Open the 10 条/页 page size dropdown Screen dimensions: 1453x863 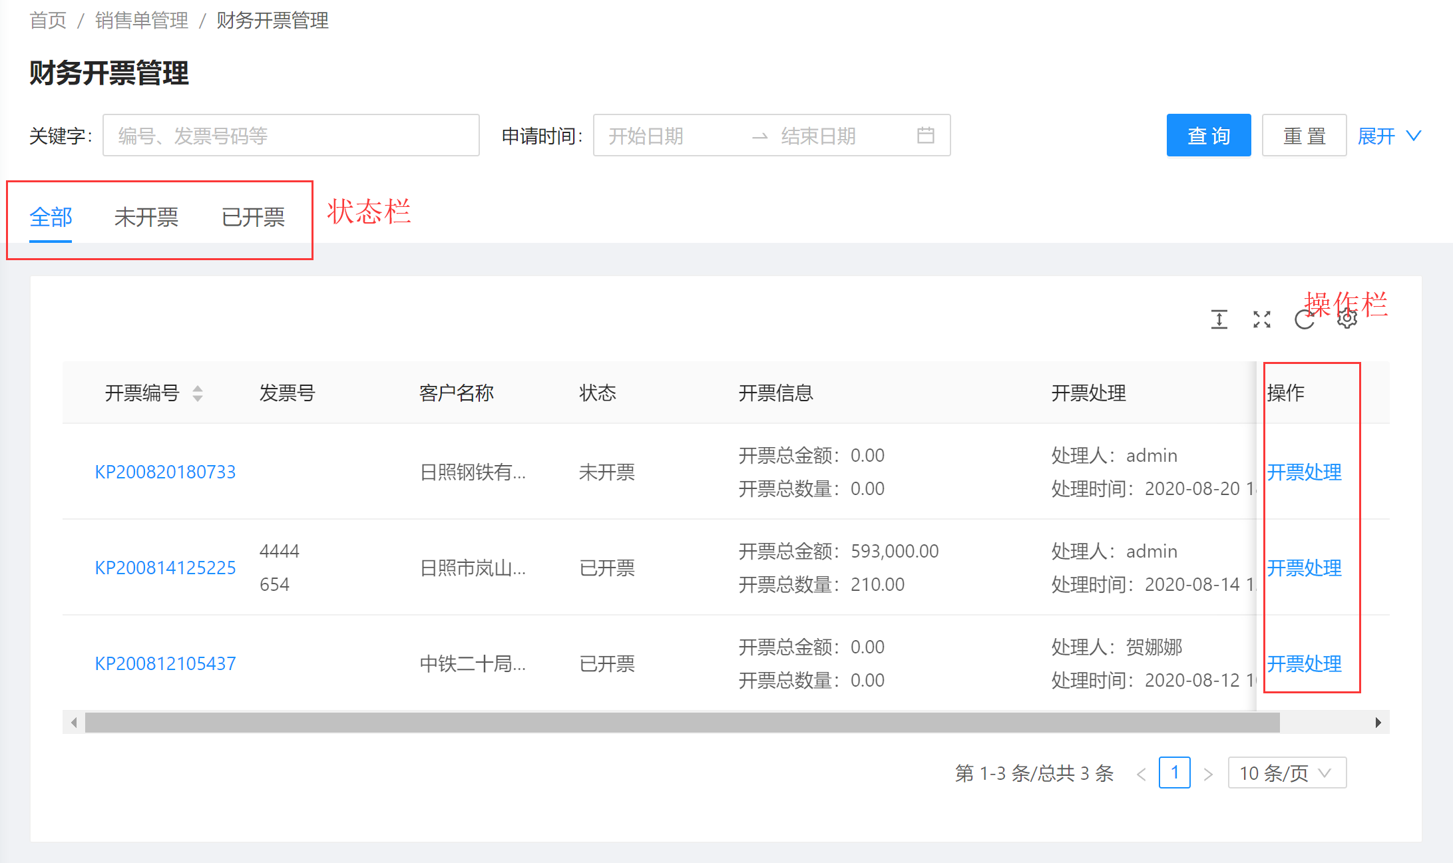1286,773
